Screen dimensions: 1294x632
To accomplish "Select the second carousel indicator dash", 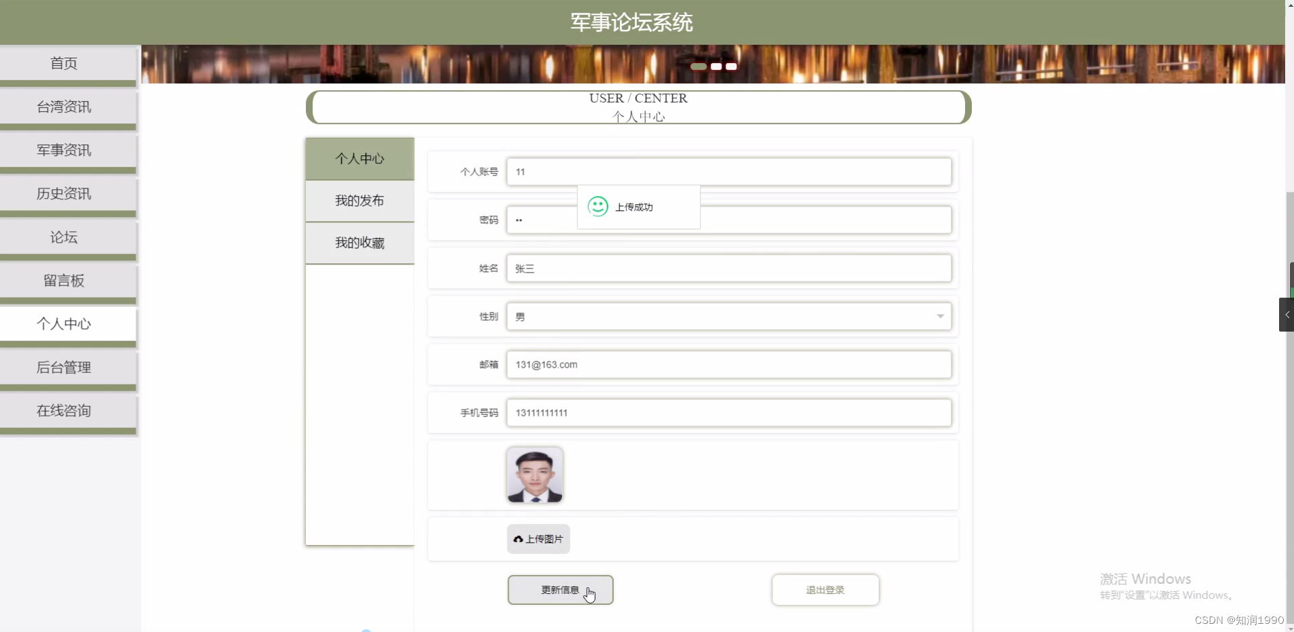I will pyautogui.click(x=715, y=66).
